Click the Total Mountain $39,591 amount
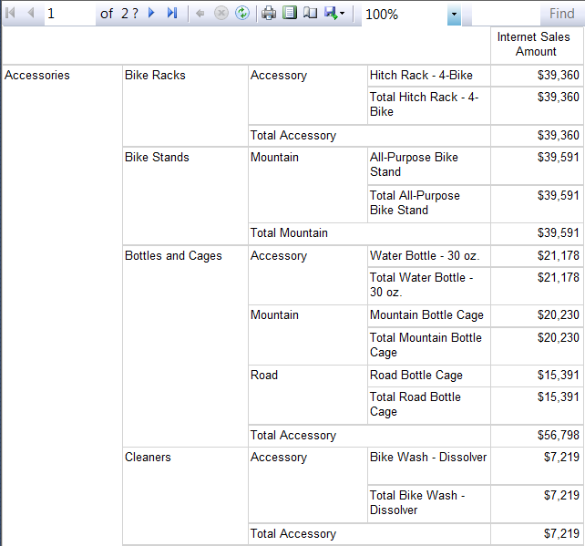Image resolution: width=585 pixels, height=546 pixels. click(x=537, y=233)
